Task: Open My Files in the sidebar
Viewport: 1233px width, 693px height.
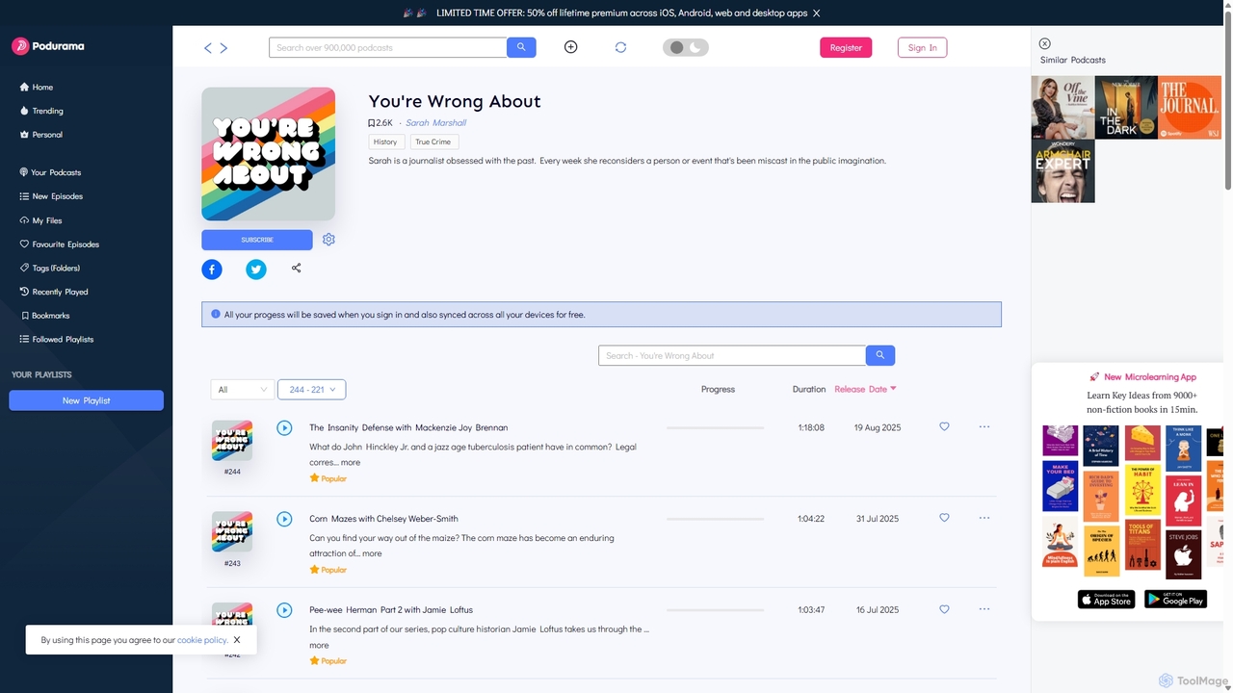Action: coord(40,220)
